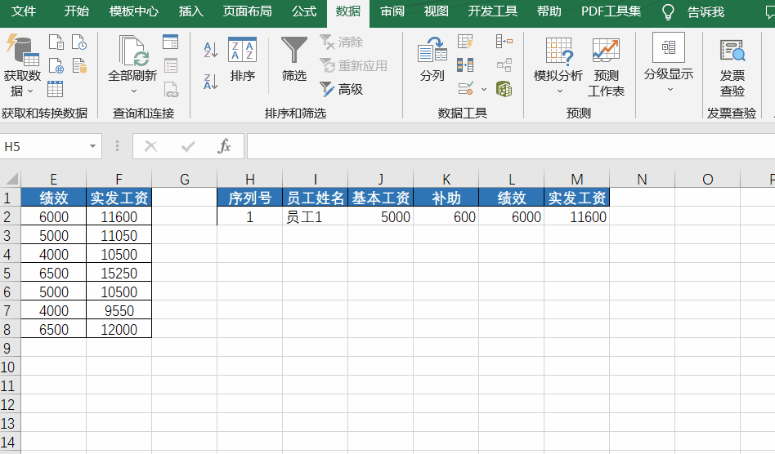
Task: Click into the formula bar input
Action: [511, 146]
